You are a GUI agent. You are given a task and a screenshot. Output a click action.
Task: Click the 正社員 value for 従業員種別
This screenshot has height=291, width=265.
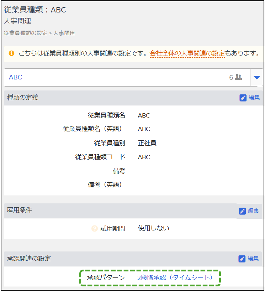[x=147, y=143]
